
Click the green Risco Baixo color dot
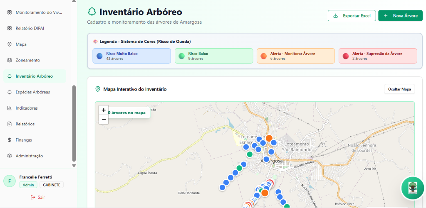pos(182,56)
